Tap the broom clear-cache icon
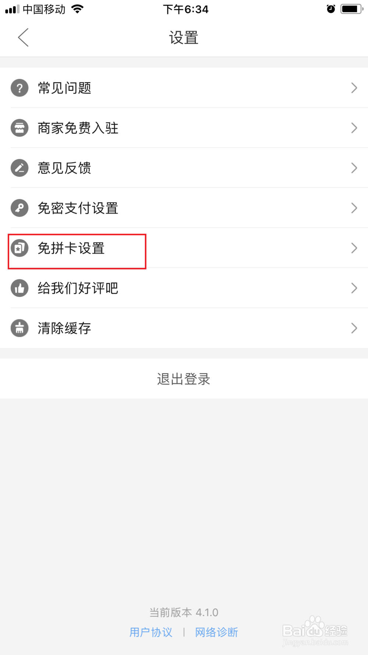 [x=20, y=328]
